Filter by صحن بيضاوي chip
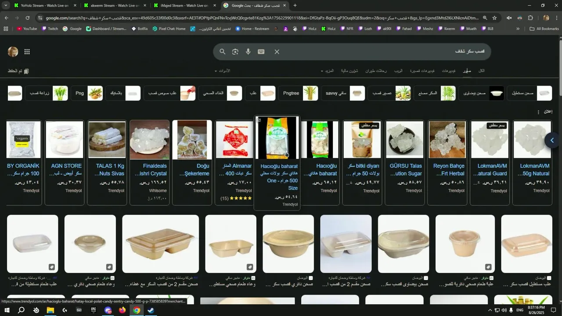 [x=482, y=93]
